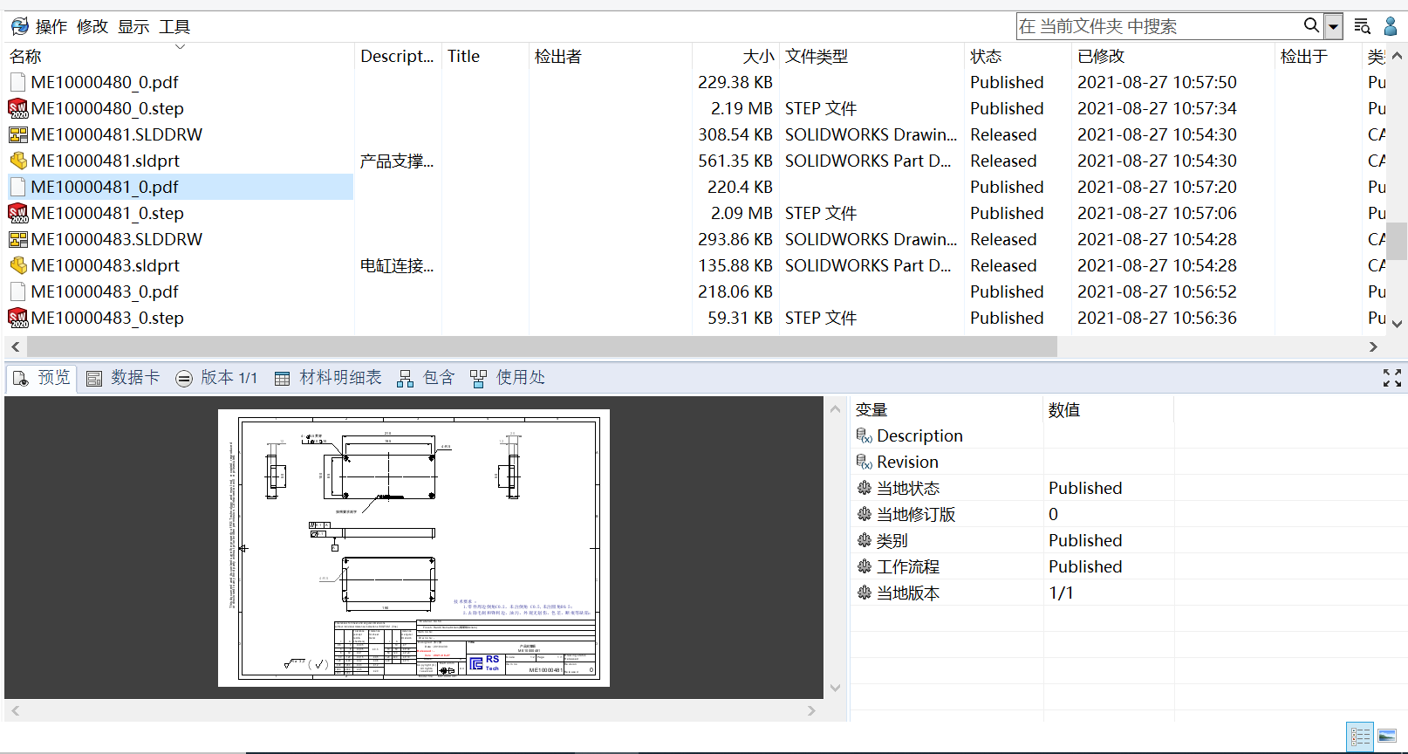Sort by Title column header
This screenshot has height=754, width=1408.
pyautogui.click(x=463, y=56)
